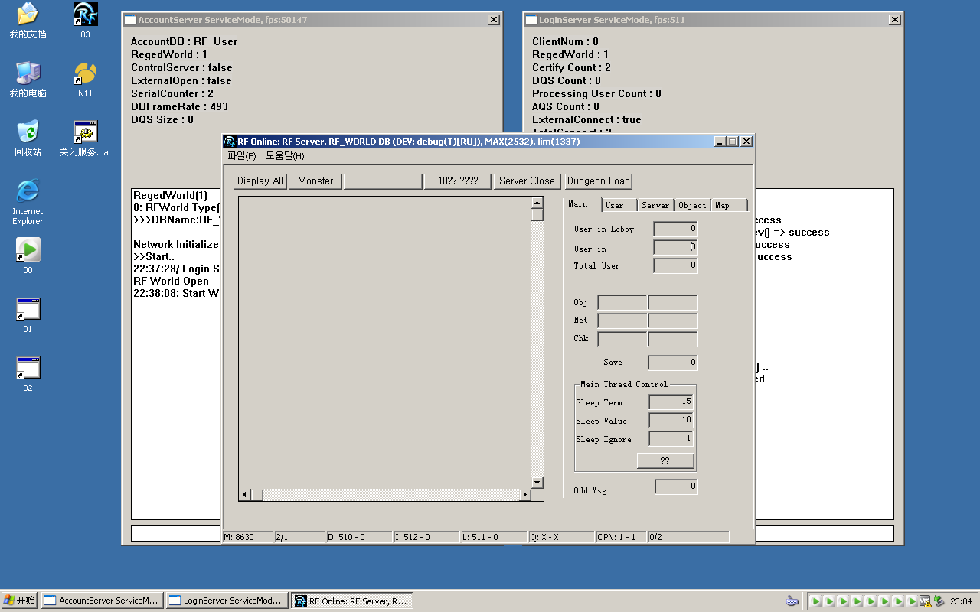Open the 00 green play shortcut

click(28, 250)
